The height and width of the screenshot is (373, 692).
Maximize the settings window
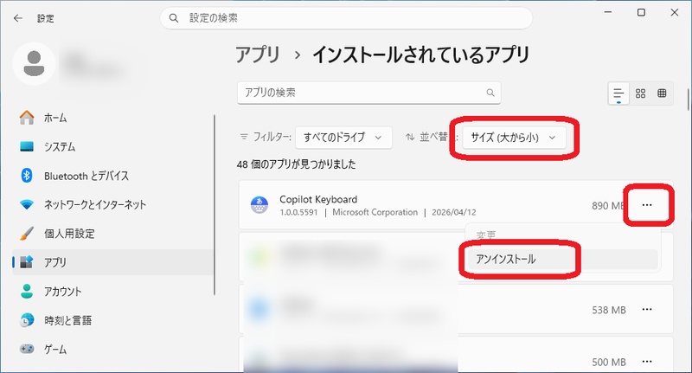tap(641, 12)
